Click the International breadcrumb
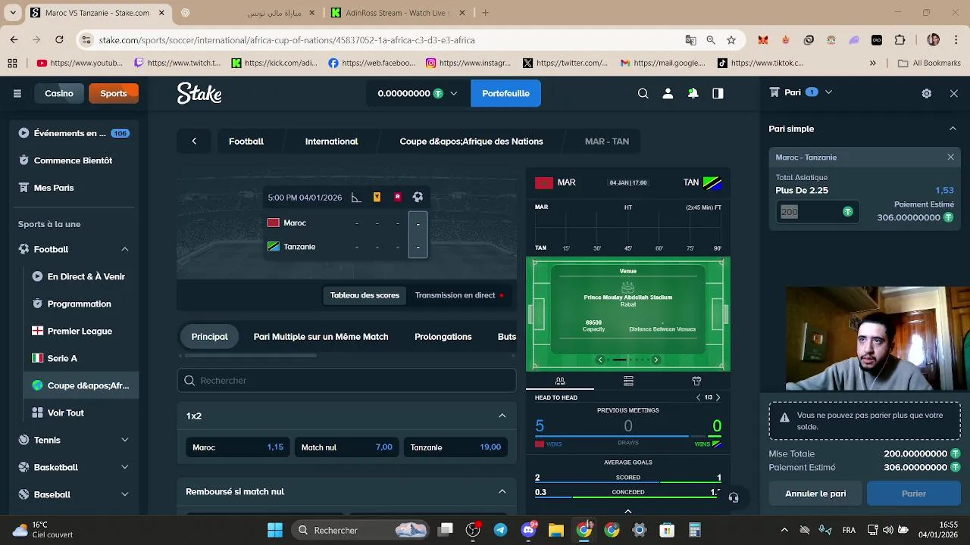Image resolution: width=970 pixels, height=545 pixels. (x=331, y=142)
